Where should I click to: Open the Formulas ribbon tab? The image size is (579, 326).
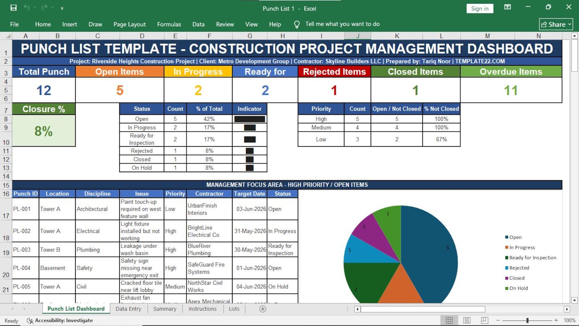coord(169,24)
